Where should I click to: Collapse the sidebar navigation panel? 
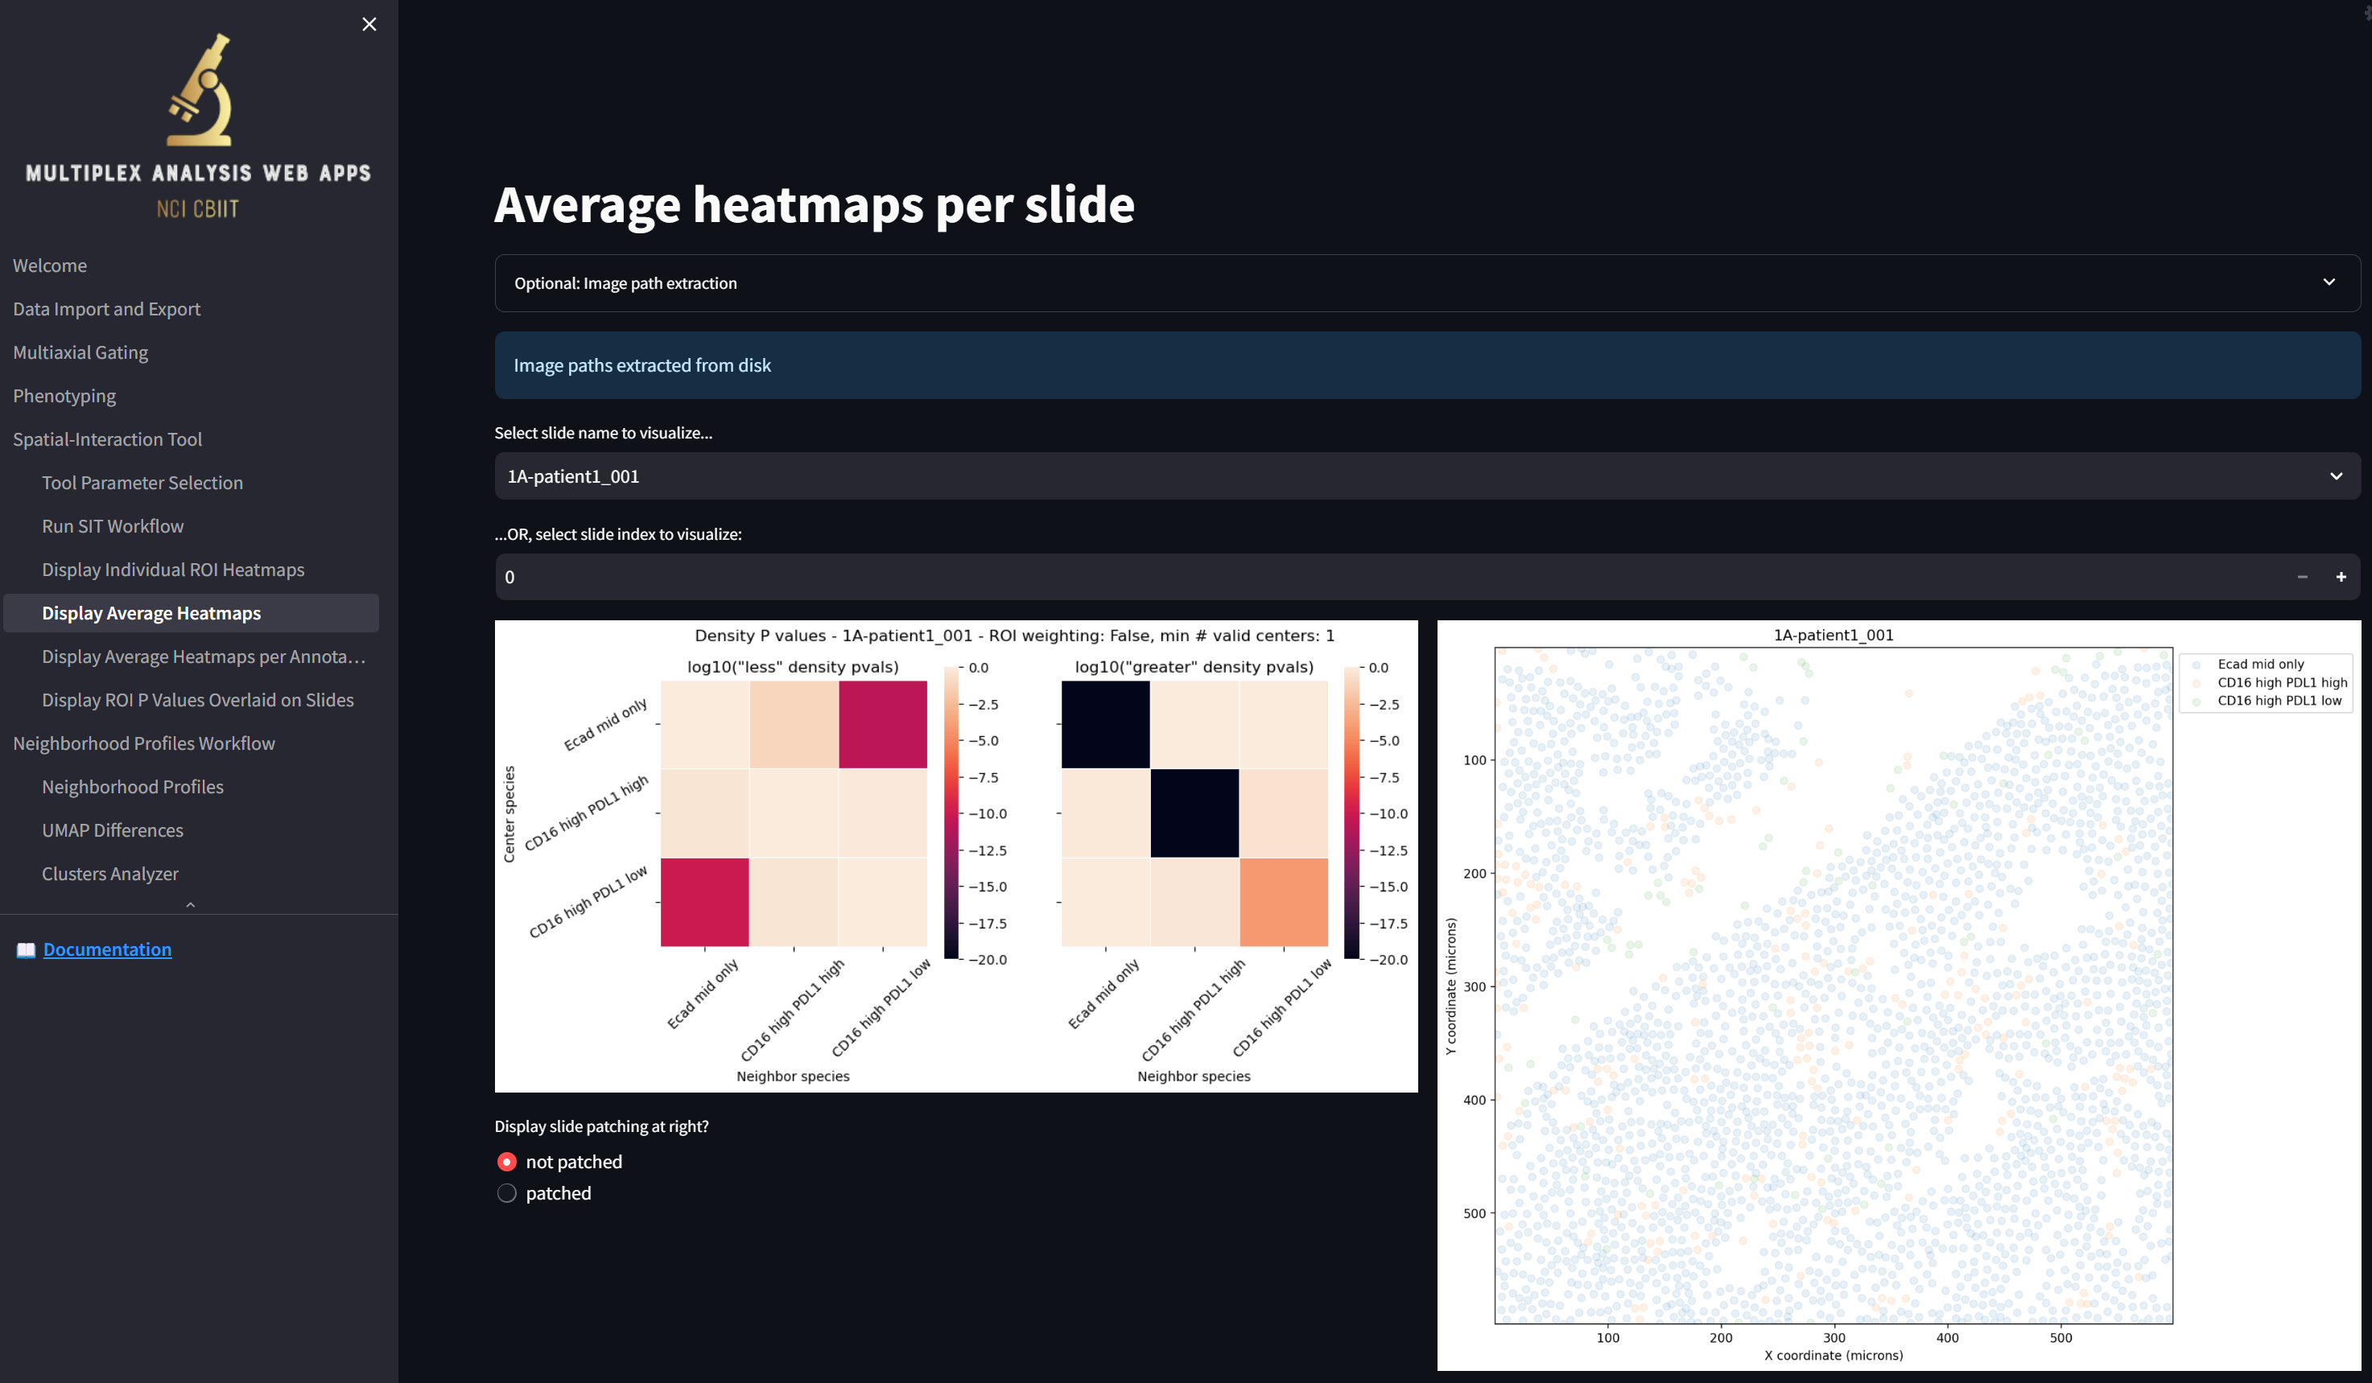click(x=369, y=25)
